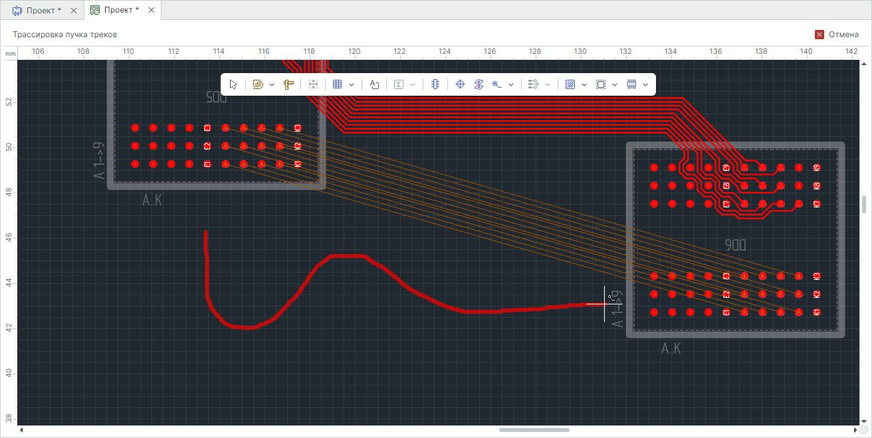Viewport: 872px width, 438px height.
Task: Click the mm units ruler corner
Action: click(10, 53)
